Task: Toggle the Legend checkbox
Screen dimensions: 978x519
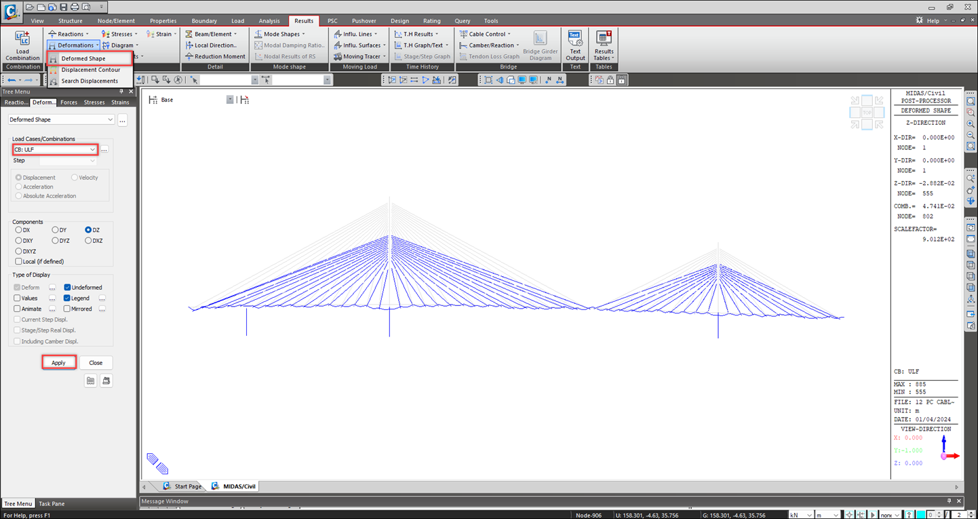Action: click(67, 299)
